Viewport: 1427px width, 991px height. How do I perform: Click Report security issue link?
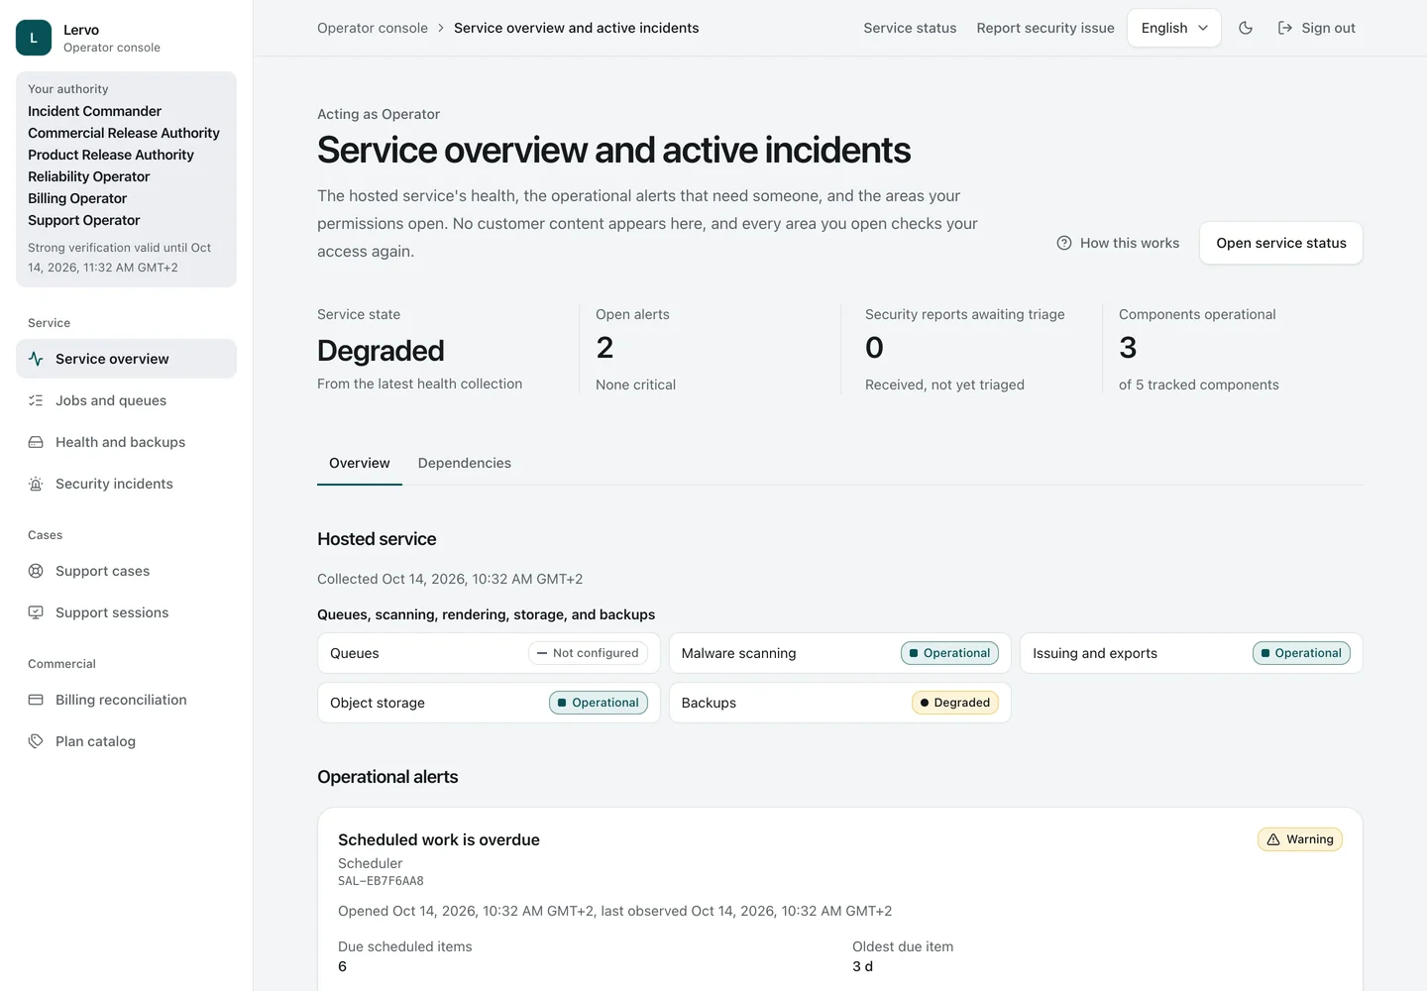[x=1045, y=28]
